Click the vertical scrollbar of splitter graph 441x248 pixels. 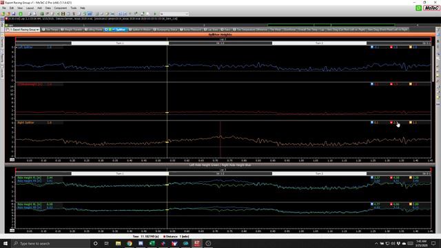point(433,64)
